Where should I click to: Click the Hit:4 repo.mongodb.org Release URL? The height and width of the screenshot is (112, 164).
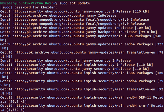click(x=48, y=24)
